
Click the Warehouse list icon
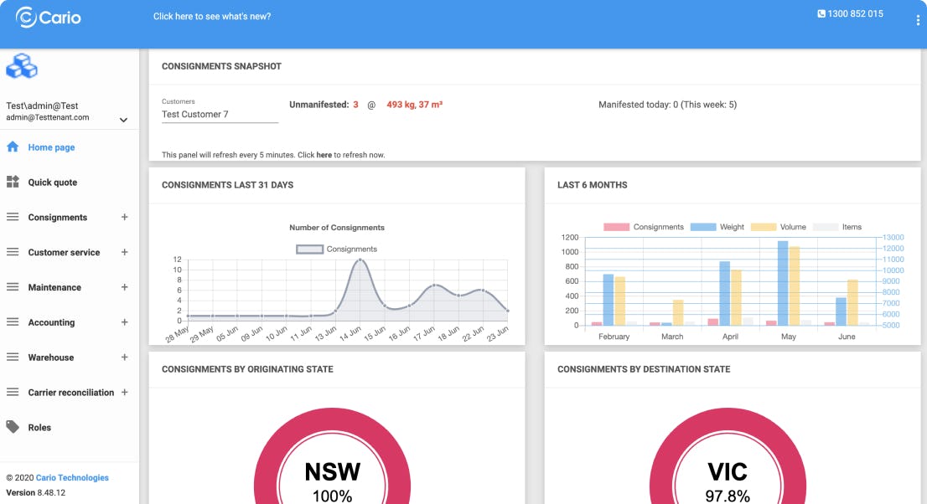[12, 357]
